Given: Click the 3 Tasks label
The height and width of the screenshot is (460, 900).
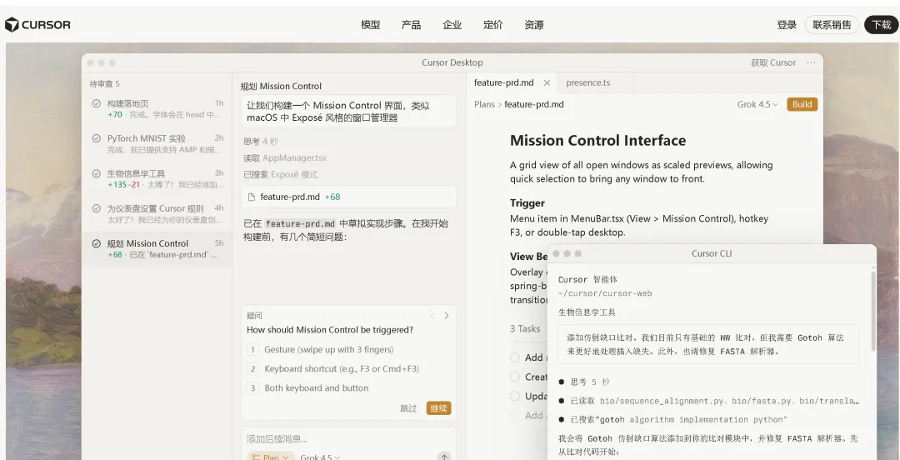Looking at the screenshot, I should click(525, 328).
